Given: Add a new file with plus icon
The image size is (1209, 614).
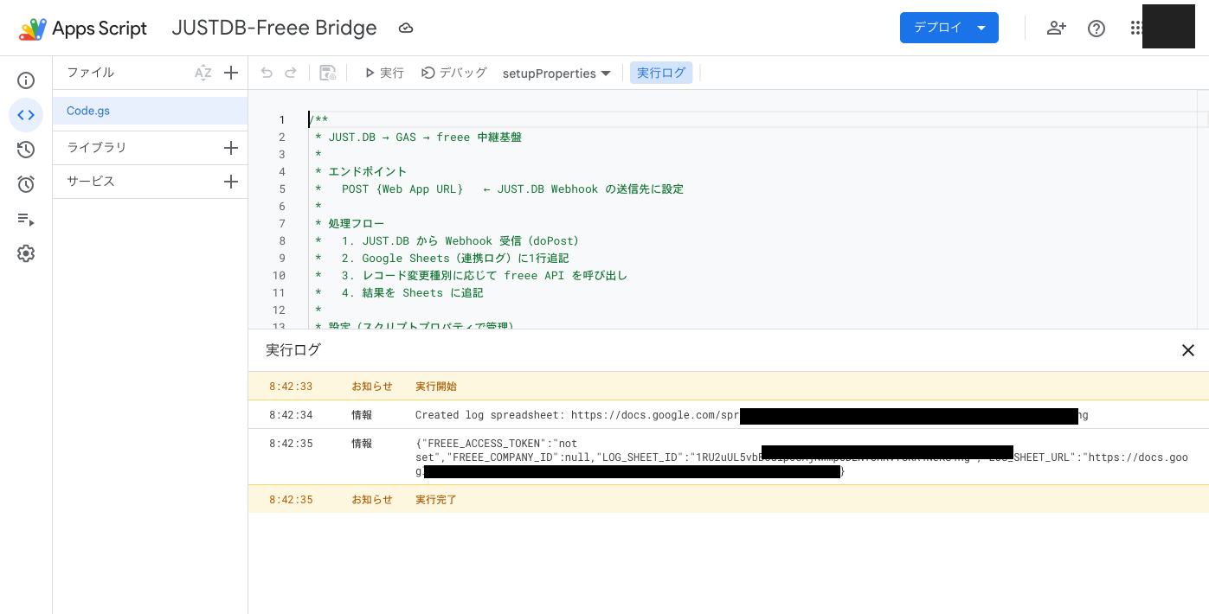Looking at the screenshot, I should [231, 74].
